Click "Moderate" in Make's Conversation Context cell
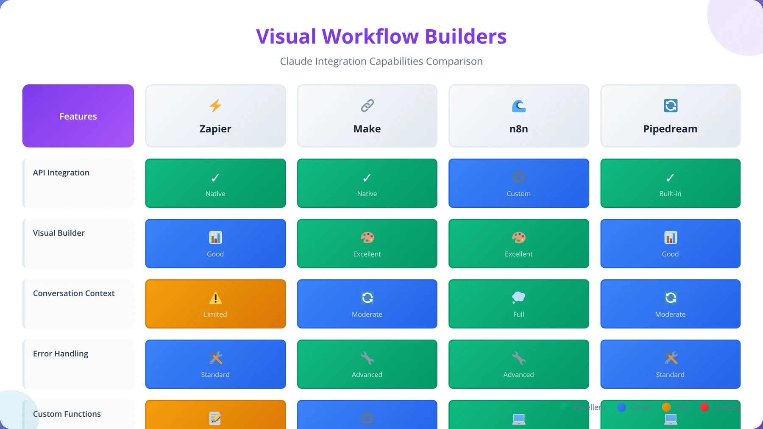Image resolution: width=763 pixels, height=429 pixels. (x=367, y=314)
